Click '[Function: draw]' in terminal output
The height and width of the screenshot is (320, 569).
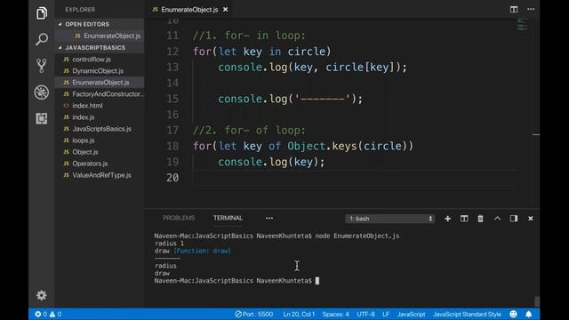tap(202, 251)
